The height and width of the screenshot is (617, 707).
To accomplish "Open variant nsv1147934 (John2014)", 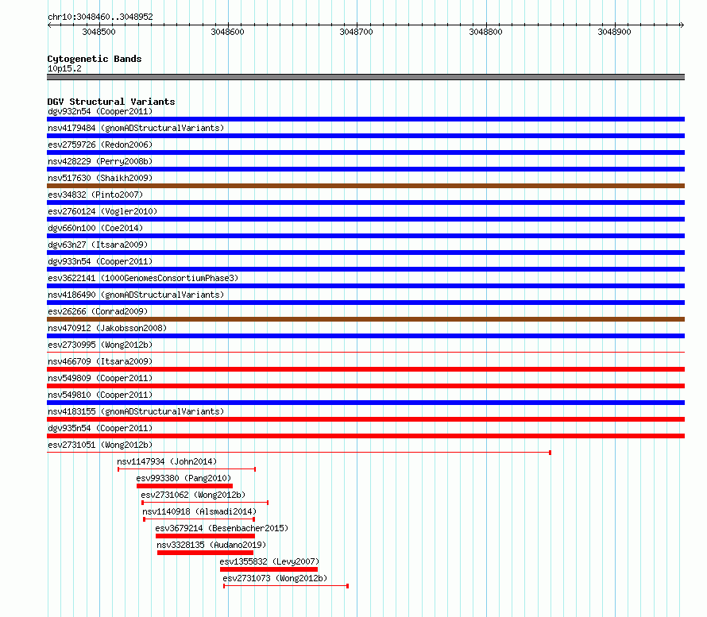I will 167,461.
